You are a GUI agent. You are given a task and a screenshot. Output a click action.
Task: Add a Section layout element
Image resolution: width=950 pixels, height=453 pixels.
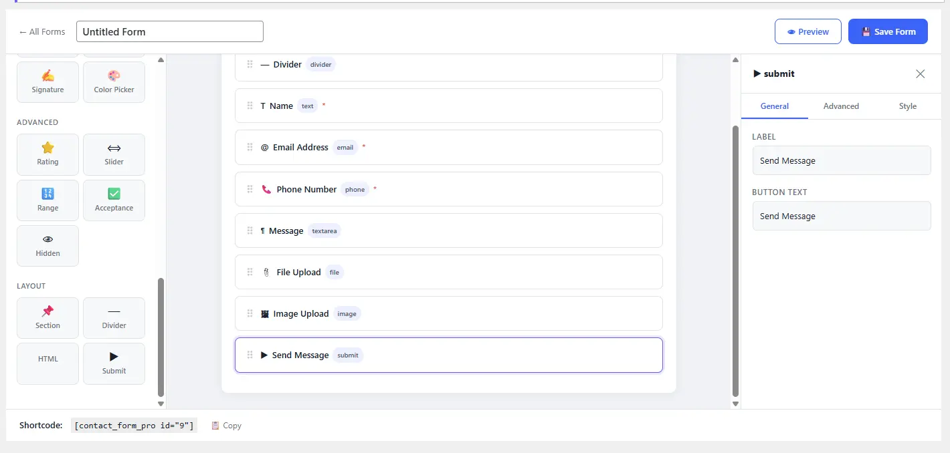(x=47, y=318)
